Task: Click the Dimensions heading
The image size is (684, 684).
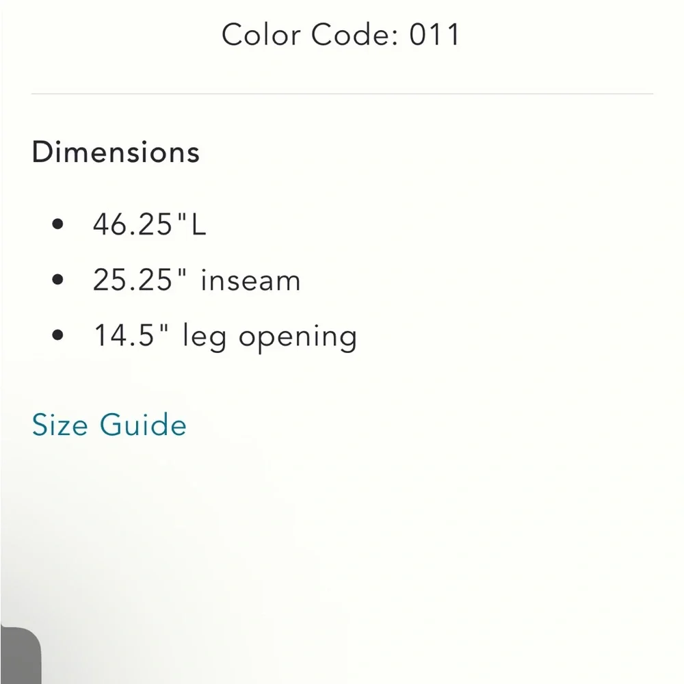Action: point(116,151)
